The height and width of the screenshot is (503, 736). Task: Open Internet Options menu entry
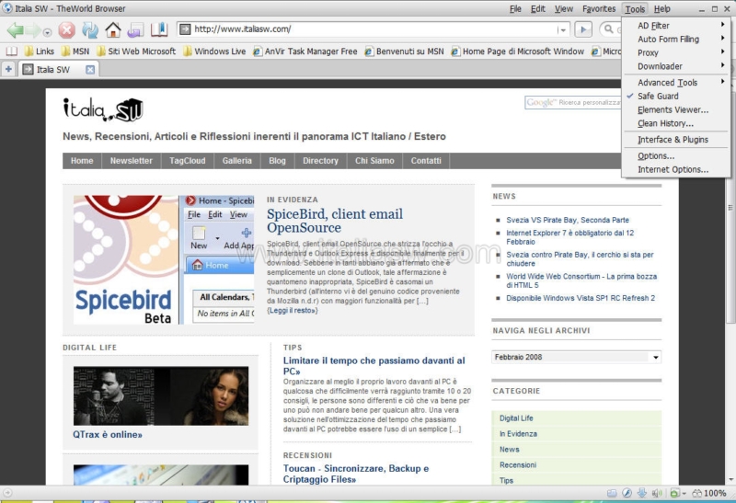[676, 169]
